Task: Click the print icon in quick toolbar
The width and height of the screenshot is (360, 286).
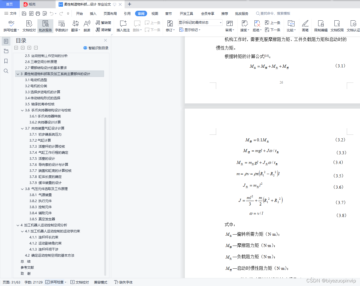Action: point(38,13)
